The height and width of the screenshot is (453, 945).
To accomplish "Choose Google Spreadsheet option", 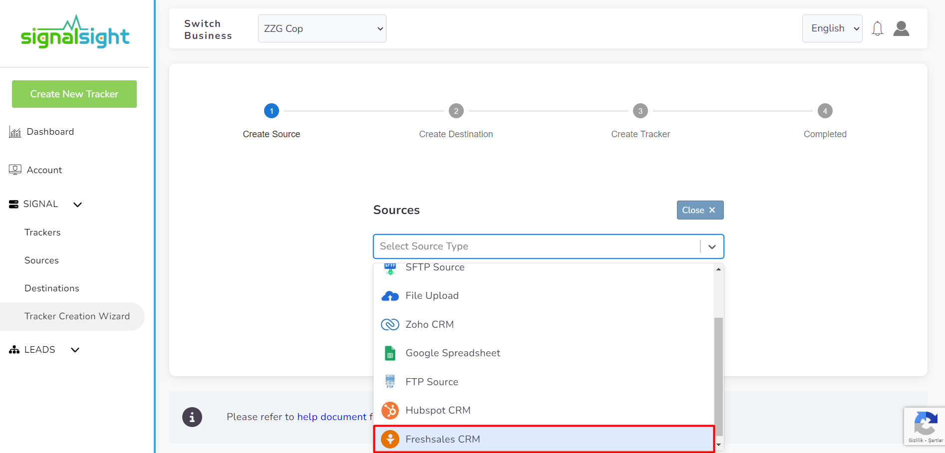I will [x=544, y=353].
